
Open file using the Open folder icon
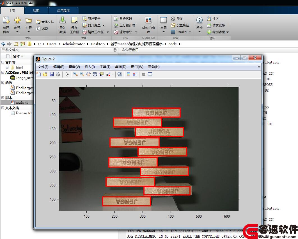pyautogui.click(x=29, y=20)
